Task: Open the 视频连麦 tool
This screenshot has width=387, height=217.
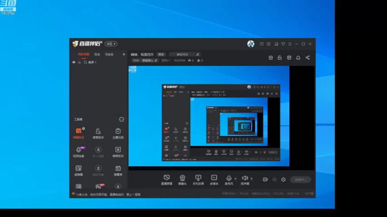Action: 78,152
